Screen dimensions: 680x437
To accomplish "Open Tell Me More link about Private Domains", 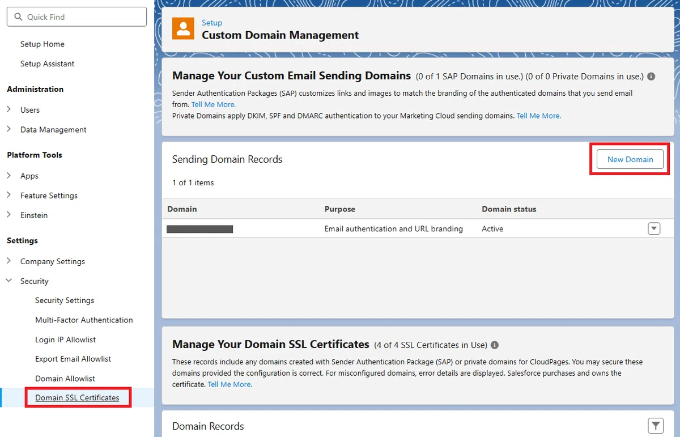I will (x=539, y=116).
